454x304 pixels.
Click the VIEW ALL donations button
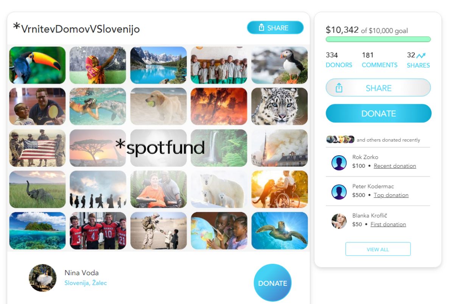378,249
